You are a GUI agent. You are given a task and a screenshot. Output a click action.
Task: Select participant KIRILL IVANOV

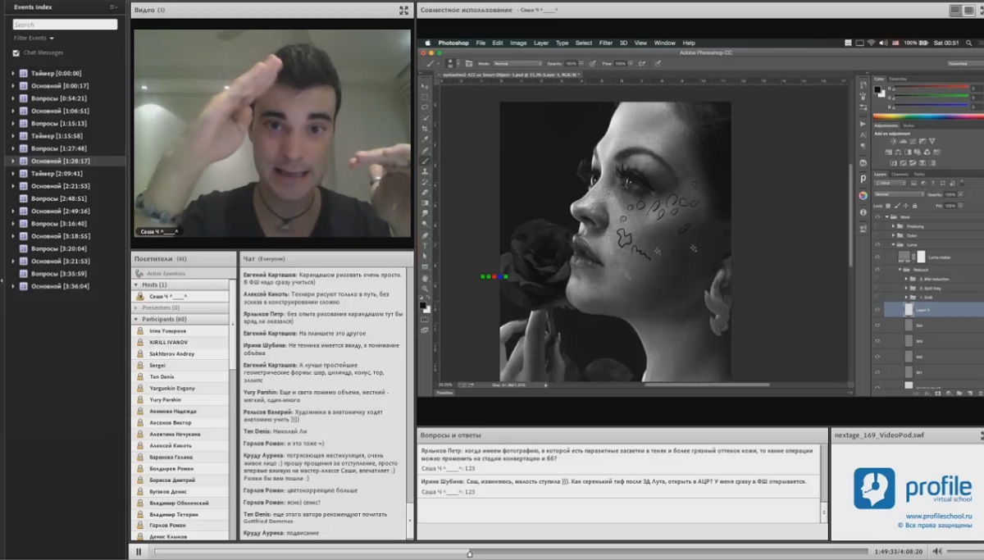coord(168,342)
